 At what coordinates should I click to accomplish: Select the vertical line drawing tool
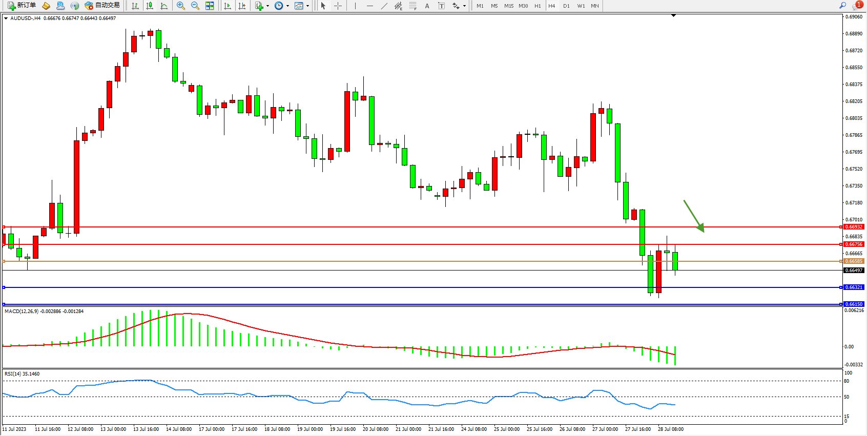pos(355,6)
